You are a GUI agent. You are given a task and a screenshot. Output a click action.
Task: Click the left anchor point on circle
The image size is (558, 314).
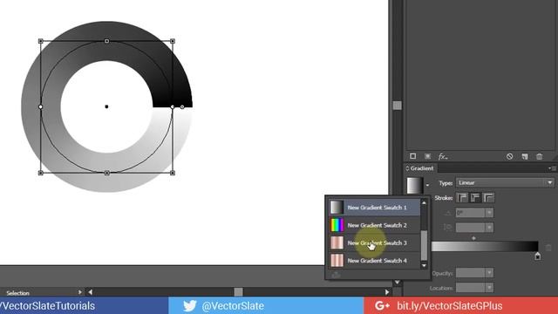click(x=41, y=106)
